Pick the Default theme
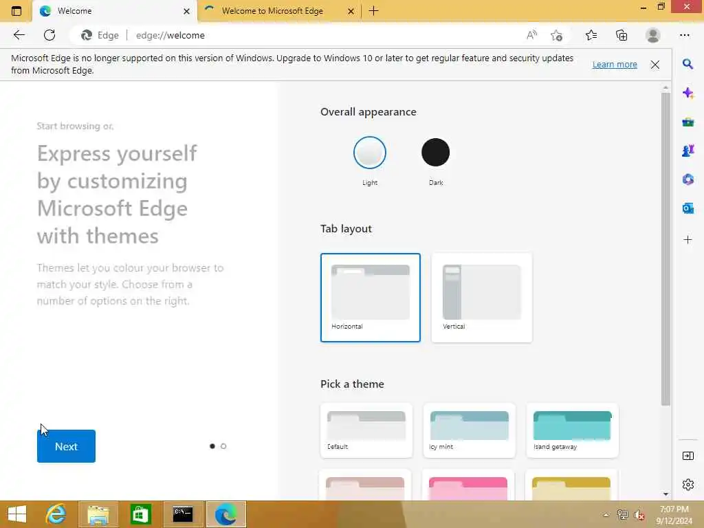Image resolution: width=704 pixels, height=528 pixels. 366,430
